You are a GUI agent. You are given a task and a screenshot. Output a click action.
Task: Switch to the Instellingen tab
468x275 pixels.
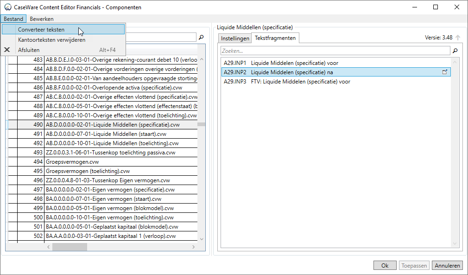click(235, 38)
